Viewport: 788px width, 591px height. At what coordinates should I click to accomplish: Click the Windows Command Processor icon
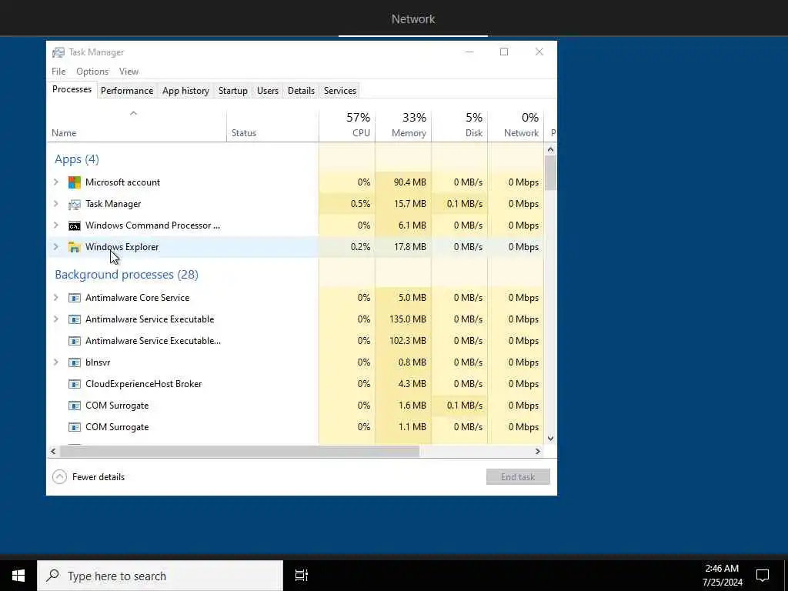pyautogui.click(x=75, y=225)
